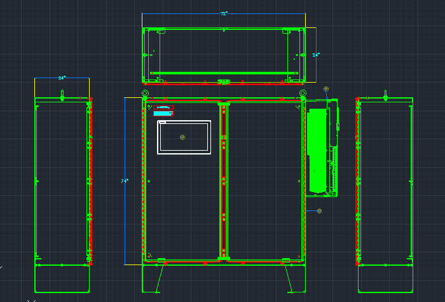This screenshot has width=445, height=302.
Task: Click the 74" height dimension text
Action: (x=125, y=181)
